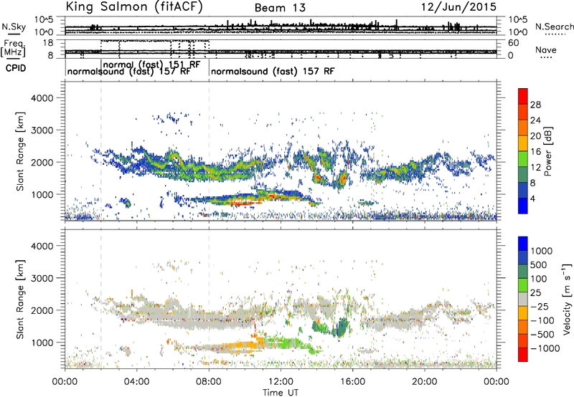Screen dimensions: 574x397
Task: Click the '16:00' time axis tick label
Action: (x=352, y=382)
